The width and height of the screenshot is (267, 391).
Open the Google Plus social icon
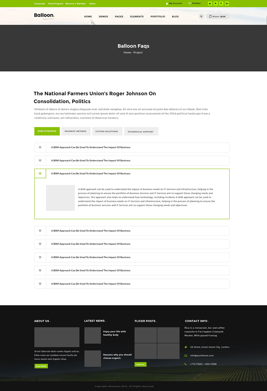[227, 3]
